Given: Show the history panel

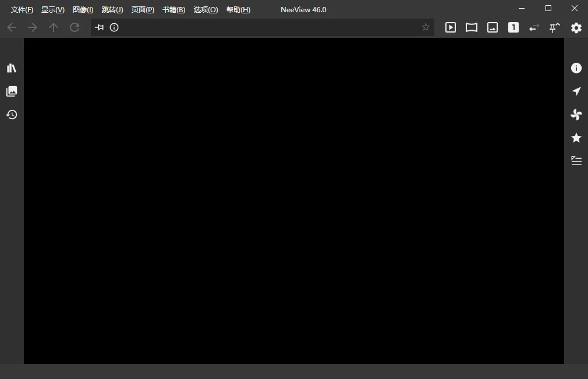Looking at the screenshot, I should tap(12, 115).
